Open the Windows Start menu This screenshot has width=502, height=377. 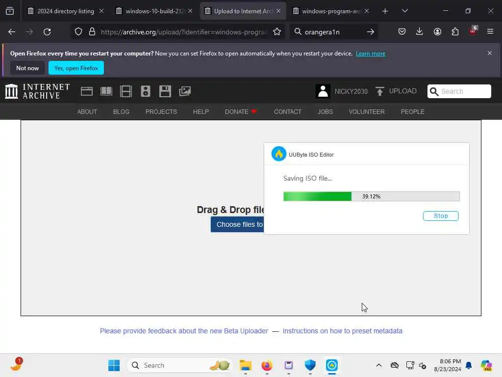(114, 365)
